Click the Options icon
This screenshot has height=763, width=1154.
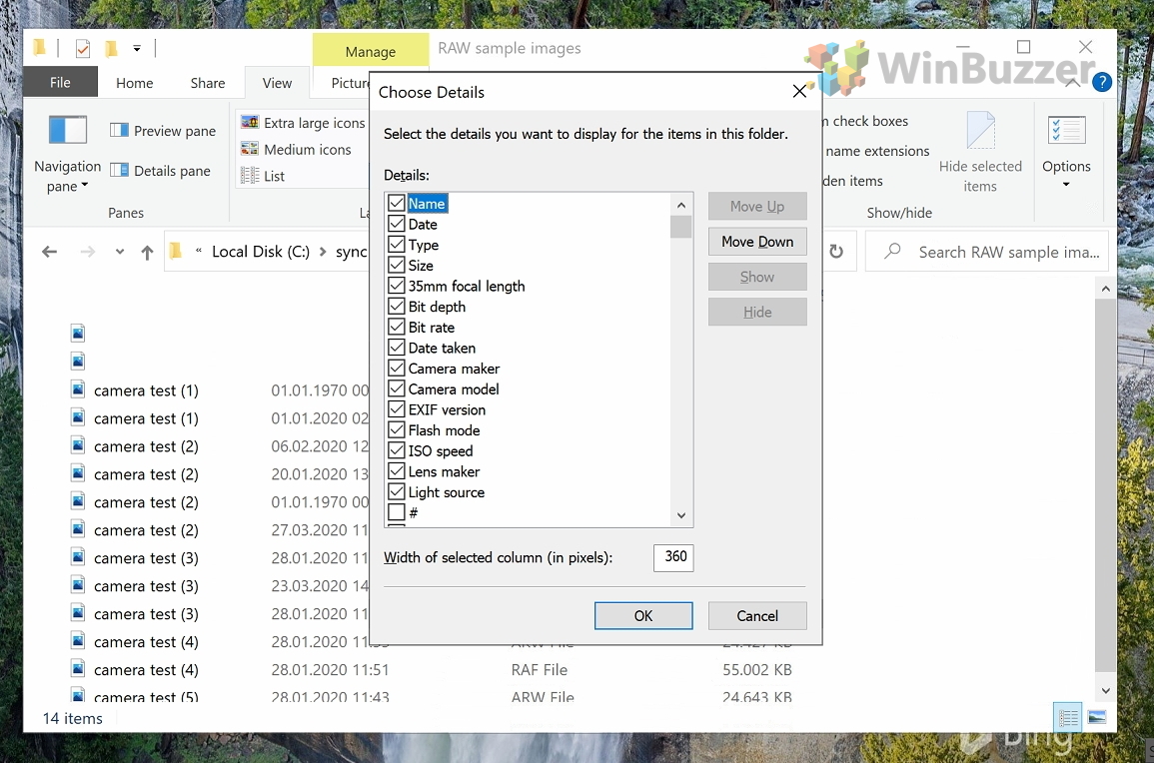(1066, 131)
